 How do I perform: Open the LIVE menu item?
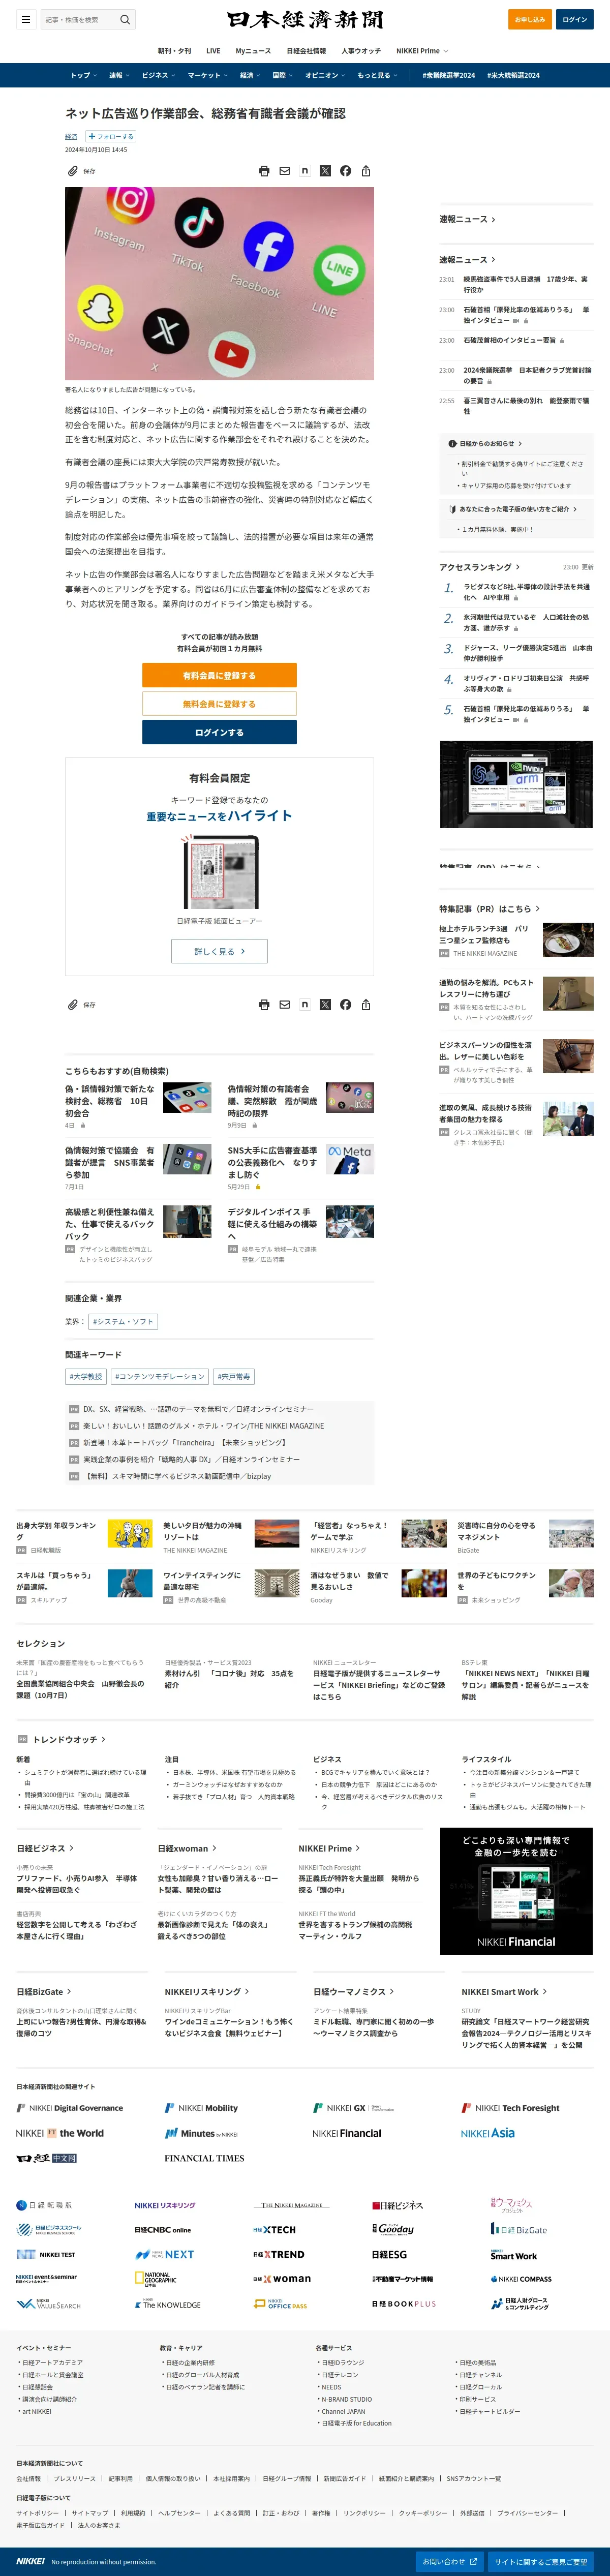click(x=213, y=51)
